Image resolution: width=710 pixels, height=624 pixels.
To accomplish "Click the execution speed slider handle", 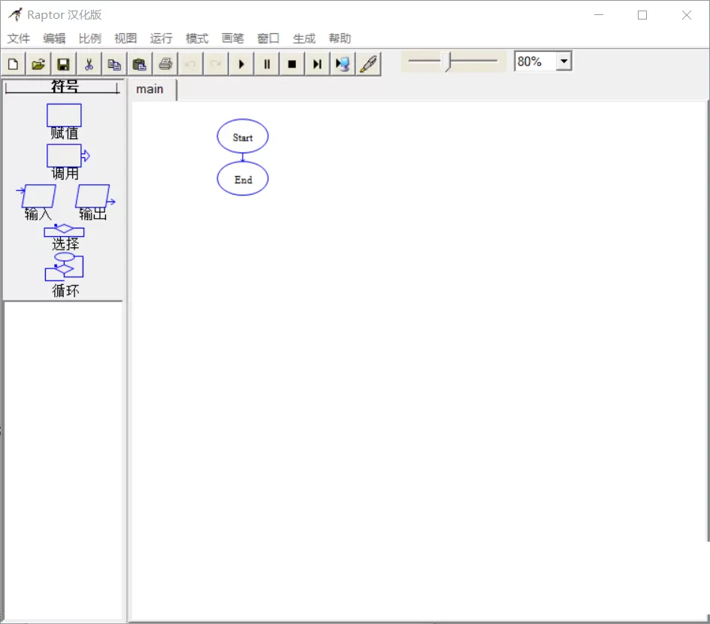I will [x=447, y=62].
